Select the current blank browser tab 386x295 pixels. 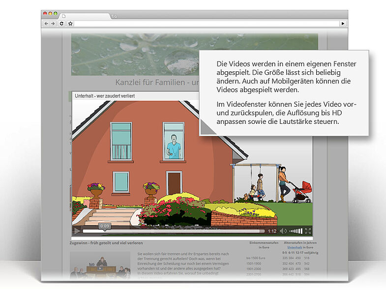[84, 16]
